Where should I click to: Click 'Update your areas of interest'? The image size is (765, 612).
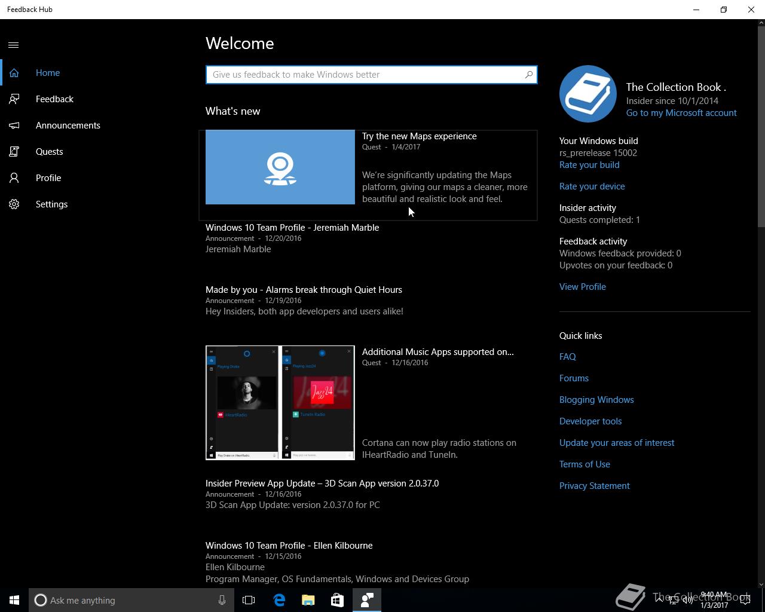coord(617,443)
